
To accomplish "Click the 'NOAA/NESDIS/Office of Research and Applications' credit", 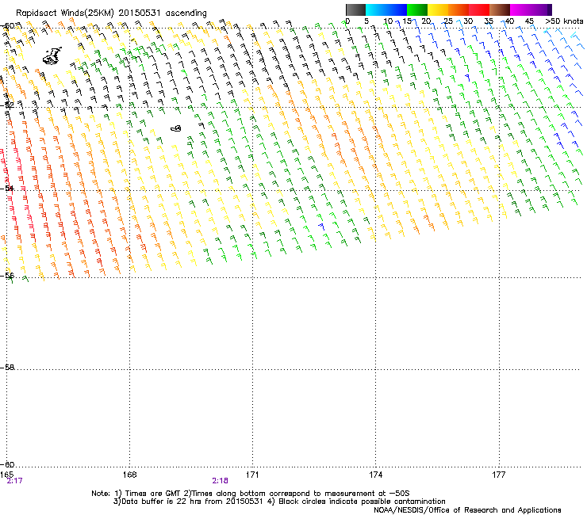I will [x=467, y=510].
